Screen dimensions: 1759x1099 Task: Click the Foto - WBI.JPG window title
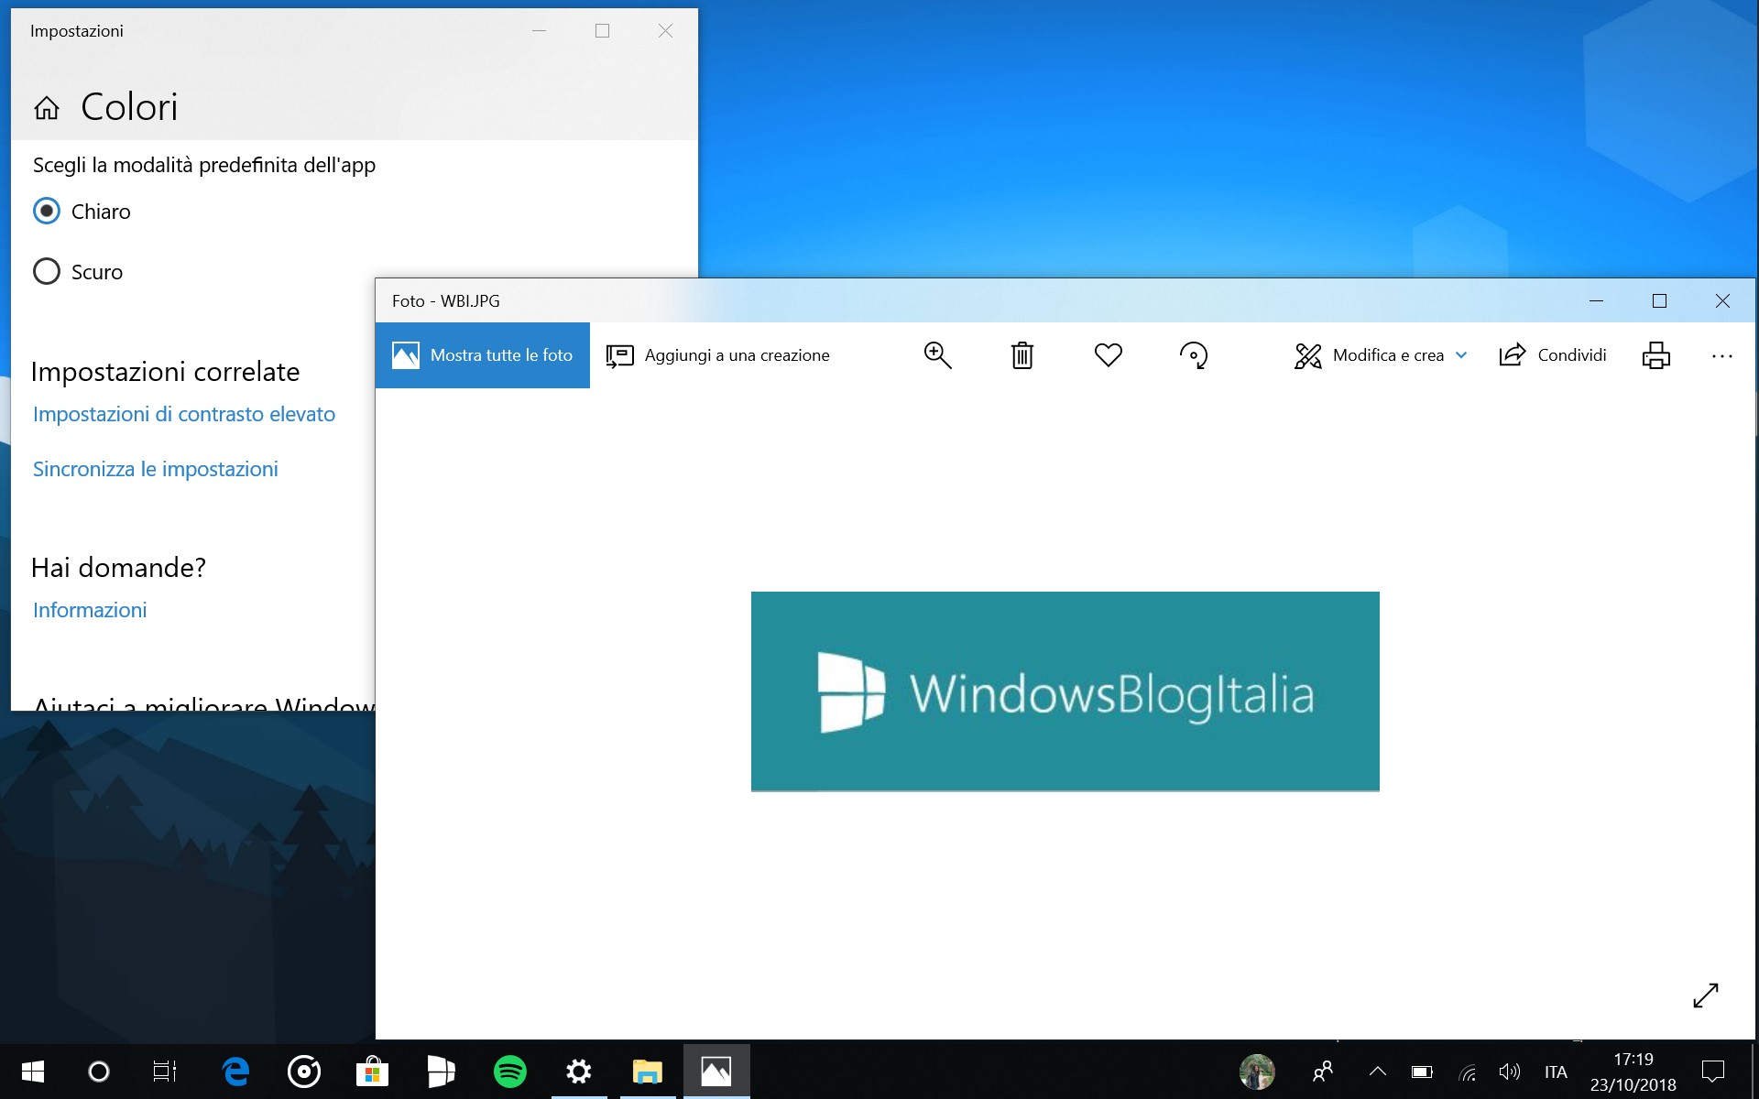pyautogui.click(x=446, y=301)
